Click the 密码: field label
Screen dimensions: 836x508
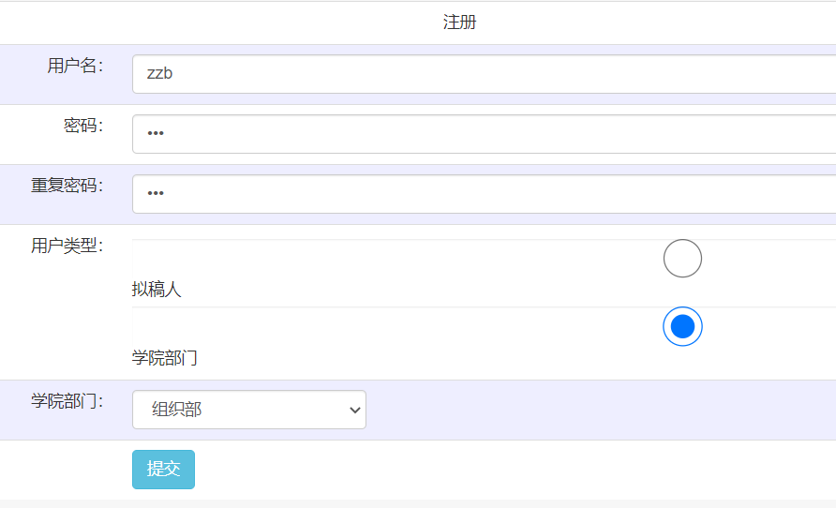click(x=83, y=126)
